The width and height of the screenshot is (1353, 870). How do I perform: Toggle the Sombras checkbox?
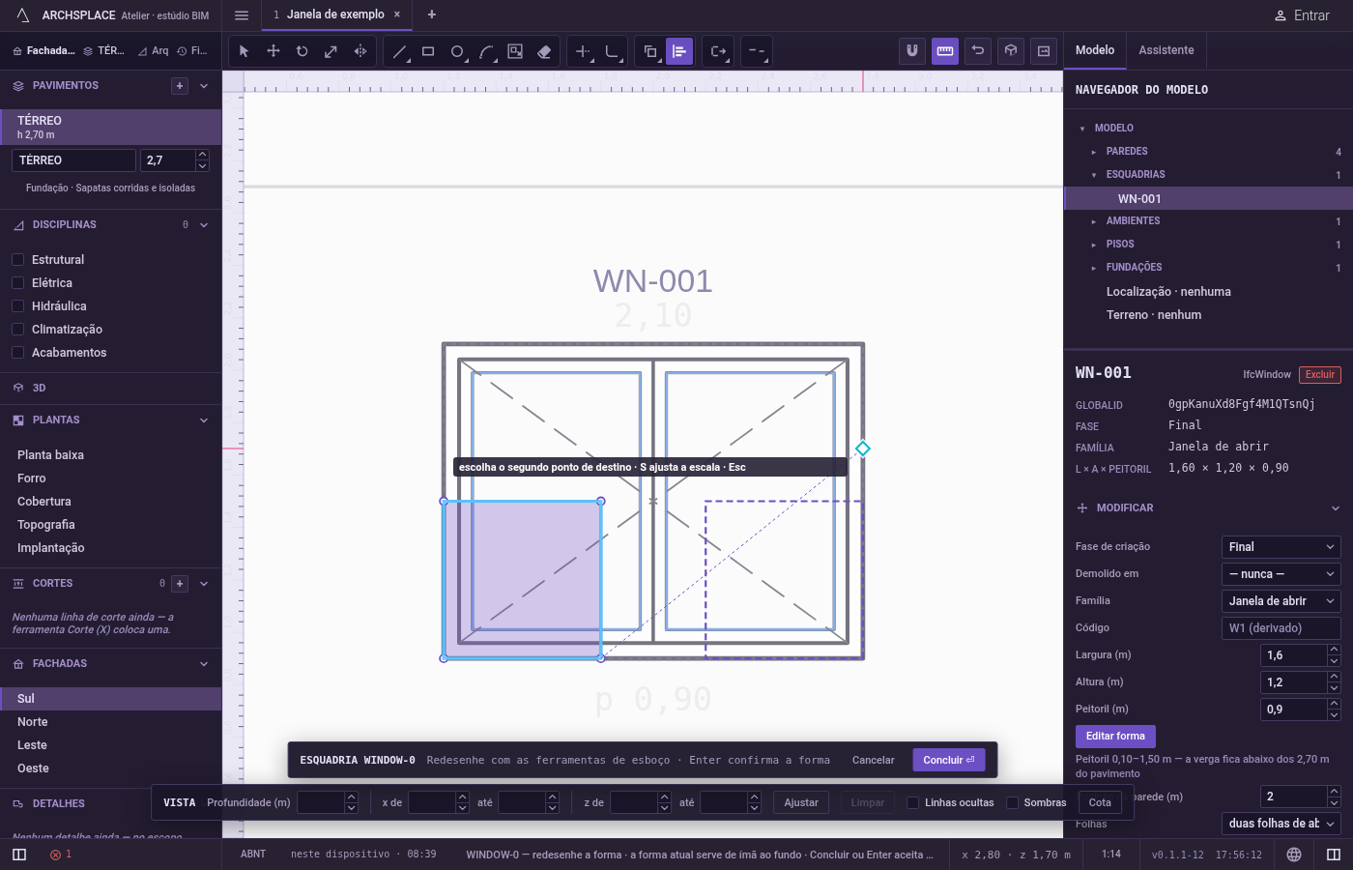pos(1013,802)
